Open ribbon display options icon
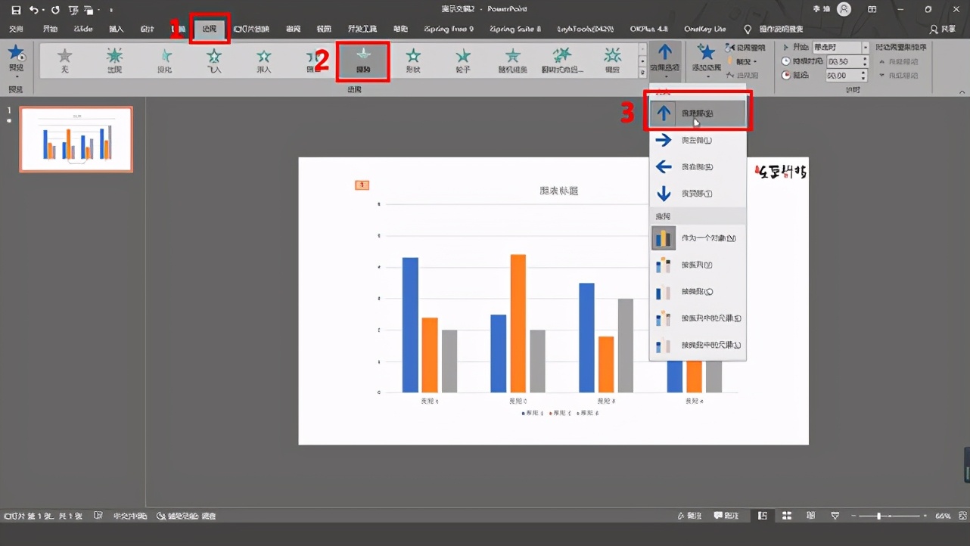 pyautogui.click(x=872, y=10)
